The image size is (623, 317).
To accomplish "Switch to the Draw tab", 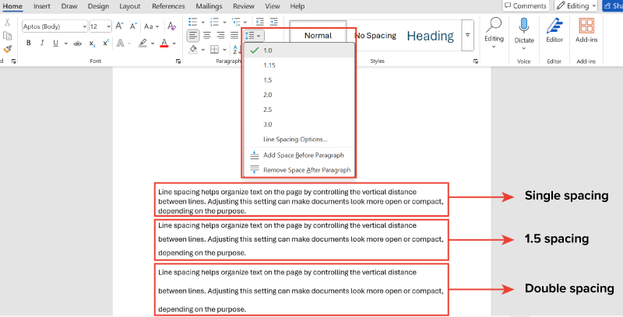I will pyautogui.click(x=69, y=6).
